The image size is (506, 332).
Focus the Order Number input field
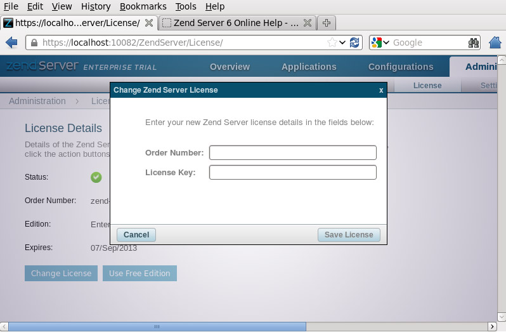tap(293, 152)
